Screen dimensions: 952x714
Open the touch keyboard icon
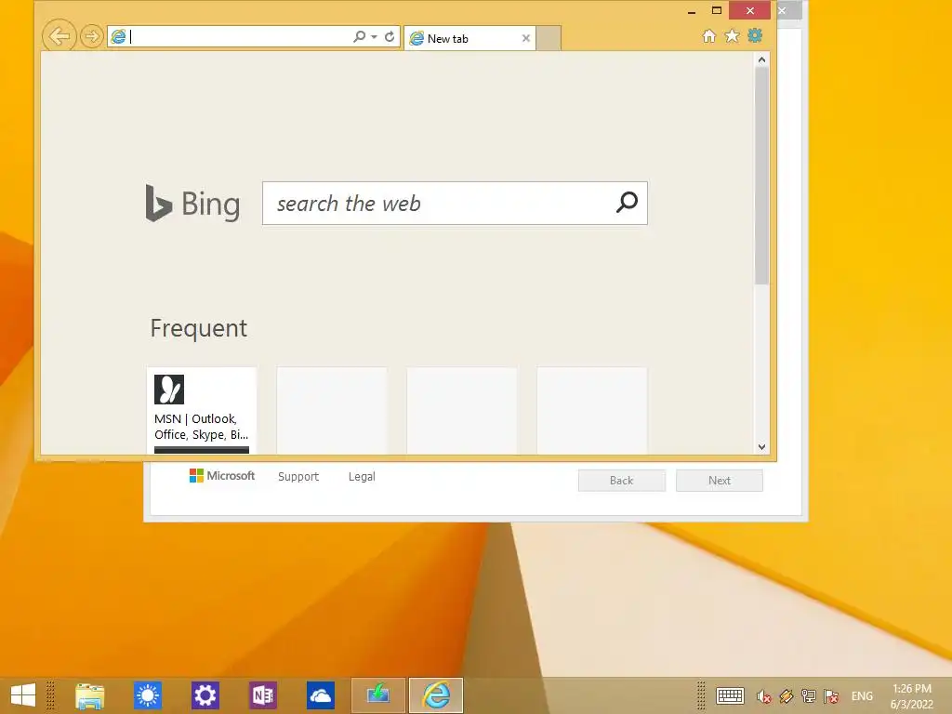[x=730, y=696]
